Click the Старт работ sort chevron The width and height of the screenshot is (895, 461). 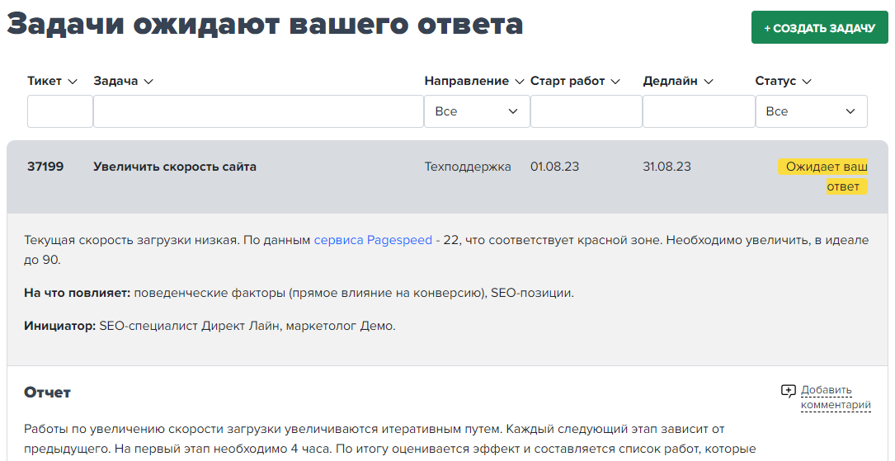615,82
